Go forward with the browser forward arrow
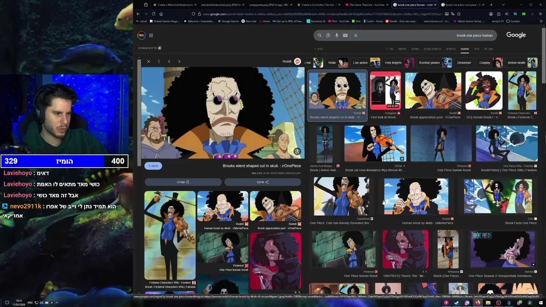 tap(146, 14)
